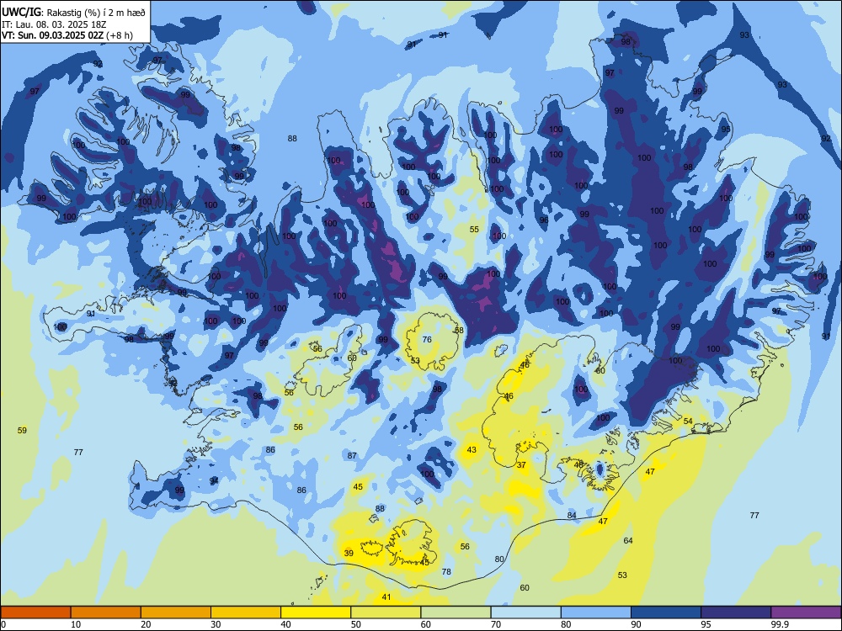Viewport: 842px width, 631px height.
Task: Click the '95' value in northeast Iceland
Action: (726, 130)
